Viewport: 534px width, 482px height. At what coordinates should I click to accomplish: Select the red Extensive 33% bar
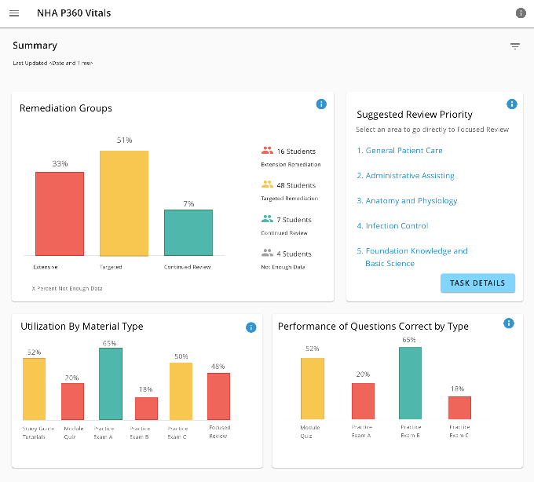pyautogui.click(x=60, y=214)
